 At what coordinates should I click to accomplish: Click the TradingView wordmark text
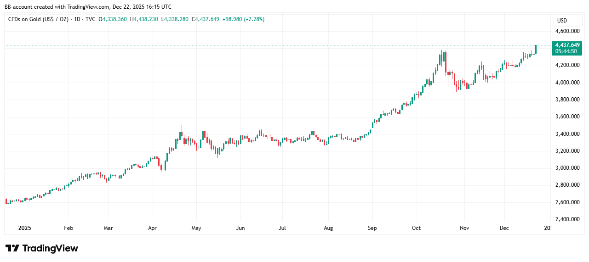[50, 248]
